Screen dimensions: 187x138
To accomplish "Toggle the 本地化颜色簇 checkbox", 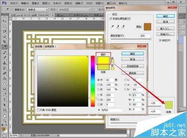I will (111, 19).
